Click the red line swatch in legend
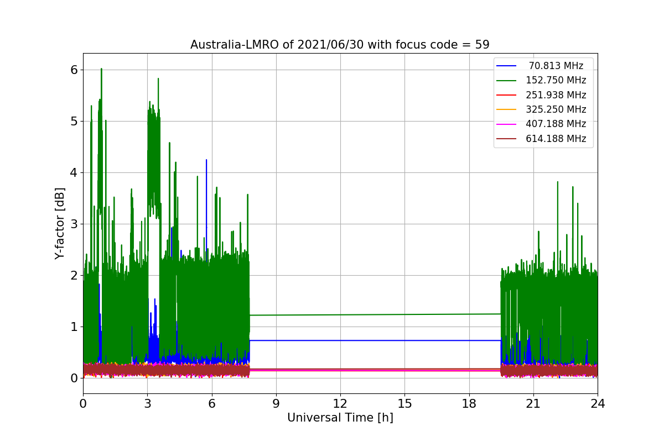Image resolution: width=664 pixels, height=442 pixels. click(x=506, y=95)
